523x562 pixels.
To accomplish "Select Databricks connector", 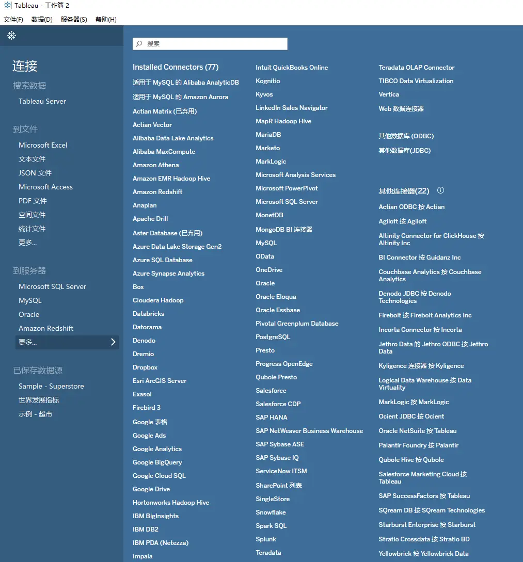I will click(x=148, y=314).
